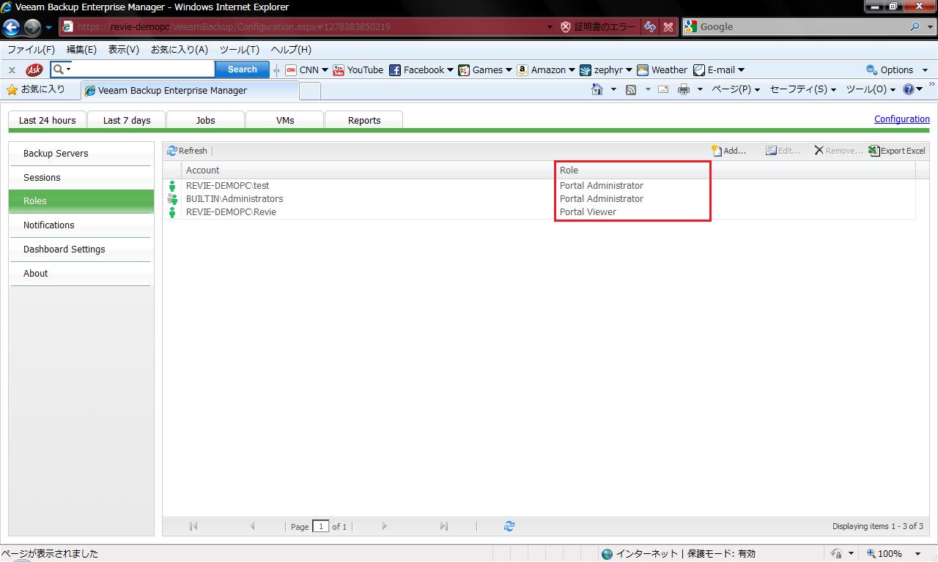Go to previous page in grid pager

tap(252, 526)
